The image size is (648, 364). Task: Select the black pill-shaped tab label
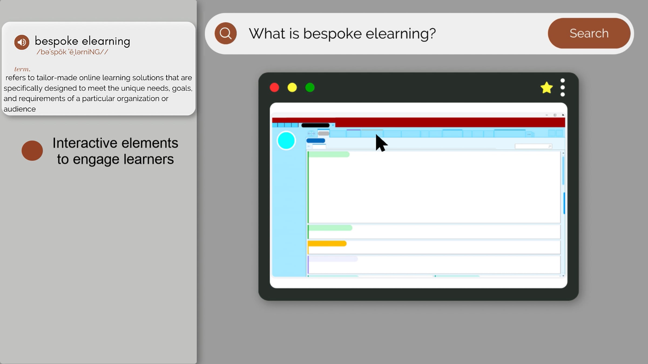tap(315, 125)
